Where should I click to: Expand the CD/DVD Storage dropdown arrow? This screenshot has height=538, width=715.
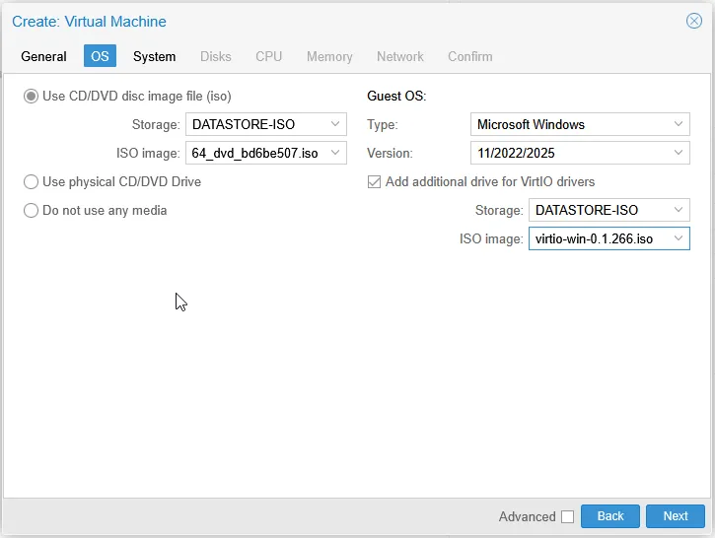coord(335,124)
